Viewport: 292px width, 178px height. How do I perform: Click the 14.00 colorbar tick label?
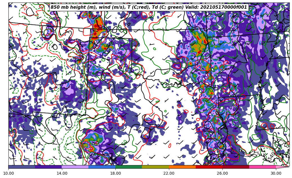(62, 174)
